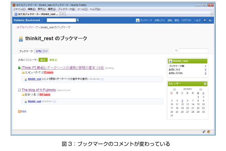The height and width of the screenshot is (151, 226).
Task: Click 追加 link in Hatena header
Action: click(170, 20)
